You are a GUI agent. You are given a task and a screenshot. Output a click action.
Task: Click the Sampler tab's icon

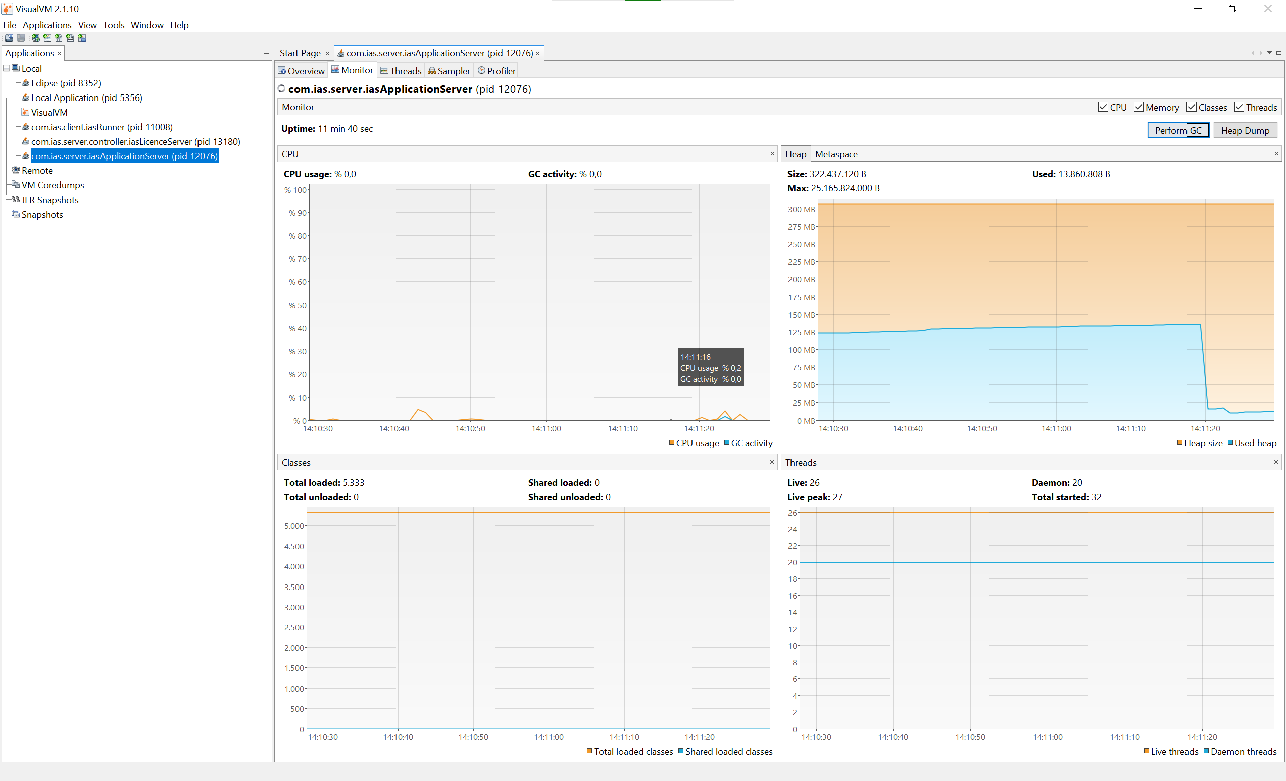[432, 71]
